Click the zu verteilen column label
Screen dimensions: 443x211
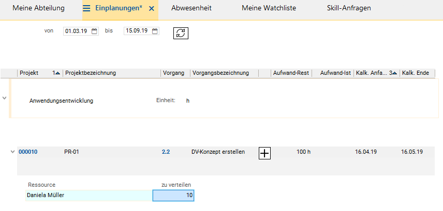176,185
